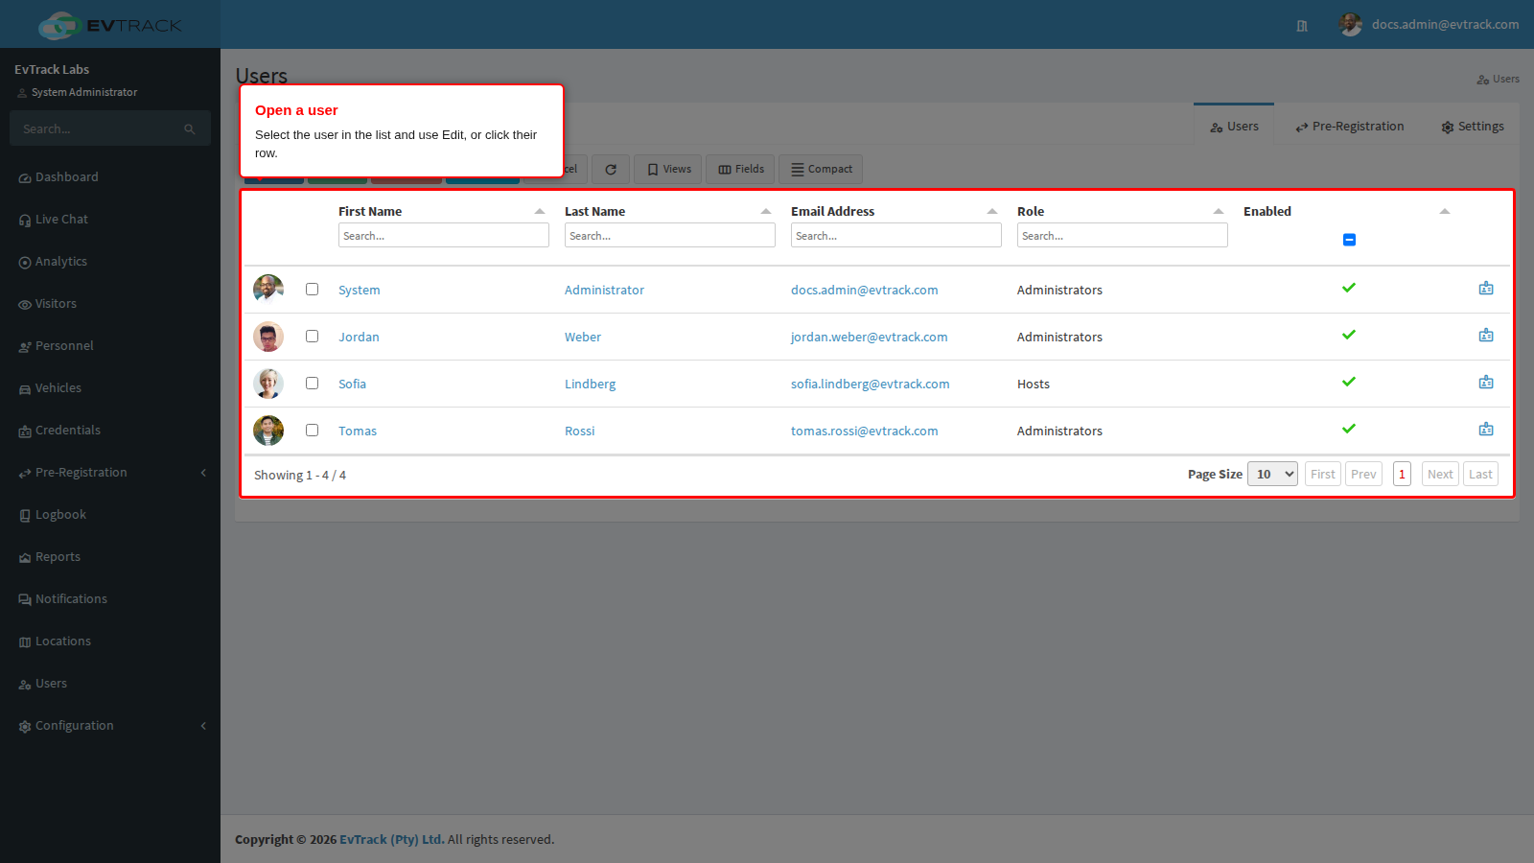Screen dimensions: 1534x863
Task: Click the Views toolbar button
Action: [x=668, y=169]
